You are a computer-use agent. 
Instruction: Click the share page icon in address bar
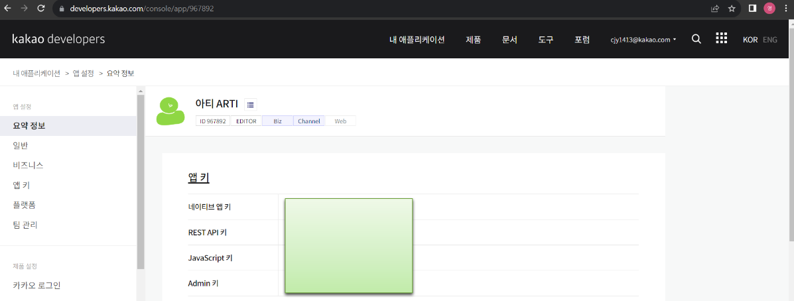tap(715, 9)
